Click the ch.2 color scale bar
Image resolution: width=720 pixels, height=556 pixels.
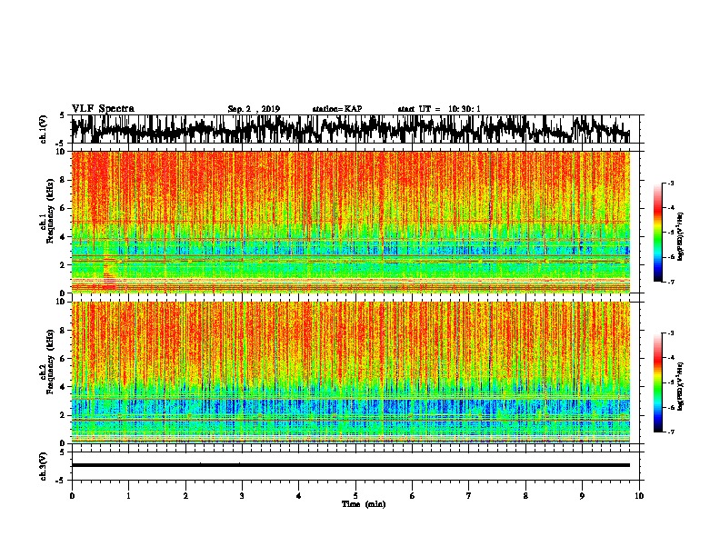(657, 382)
